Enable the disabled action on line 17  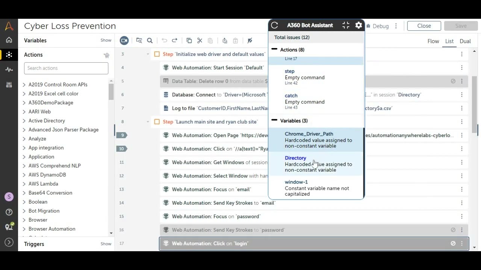453,243
